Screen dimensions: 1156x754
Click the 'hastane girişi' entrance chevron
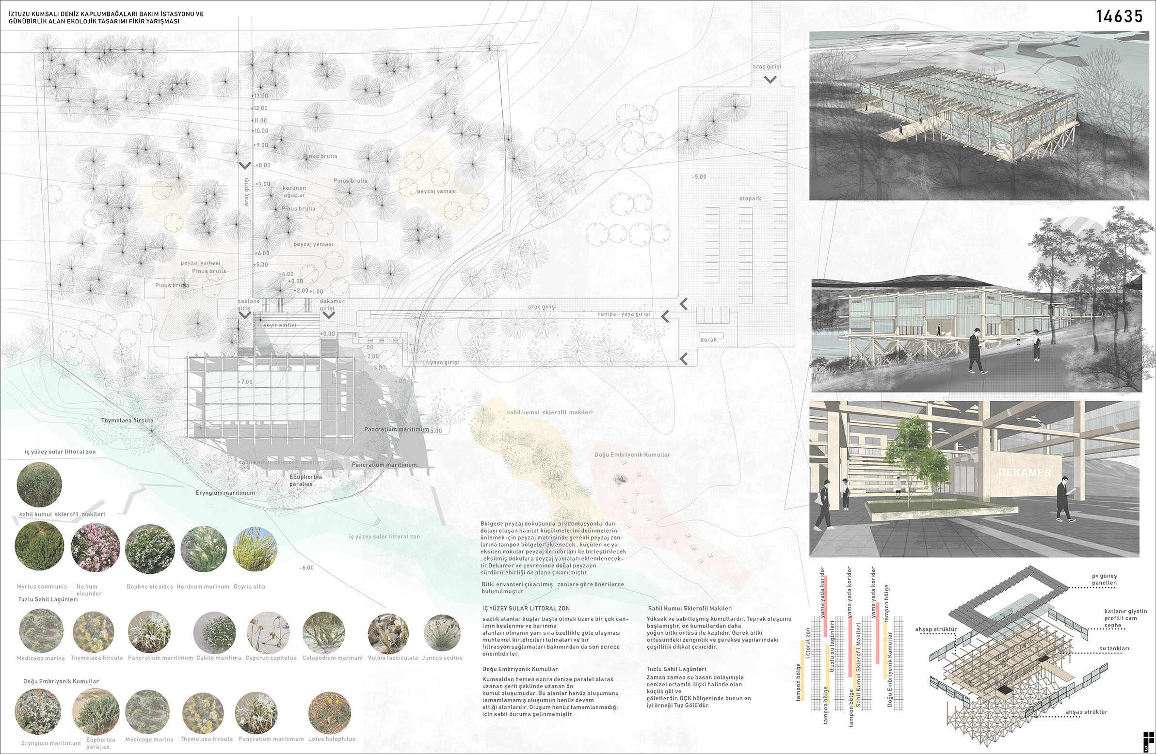coord(245,315)
